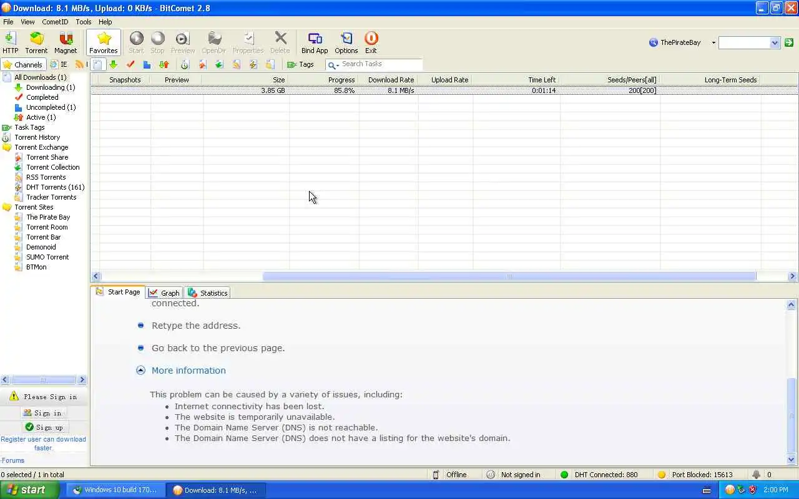Open The Pirate Bay site entry

coord(48,217)
